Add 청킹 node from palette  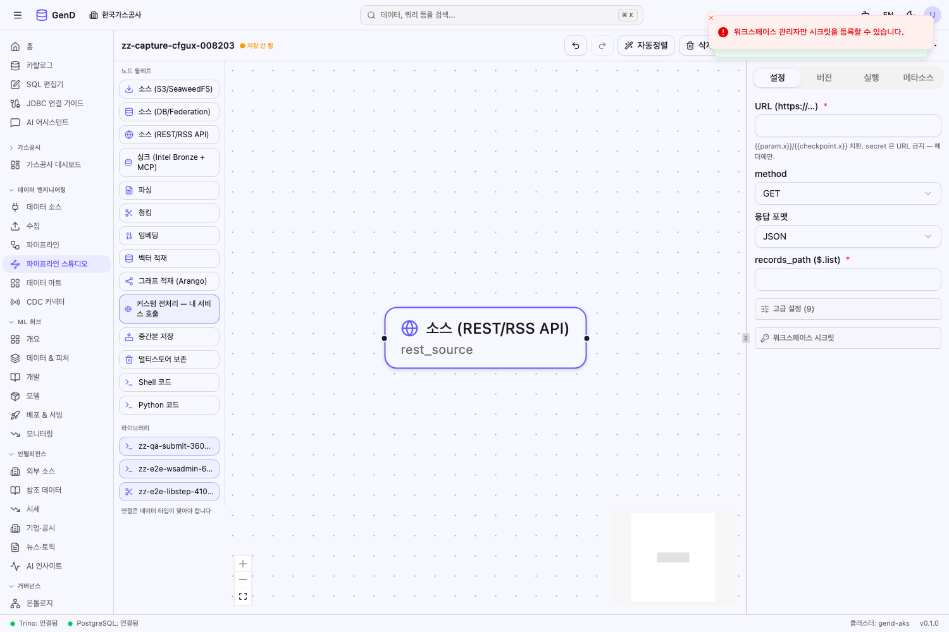click(x=169, y=213)
